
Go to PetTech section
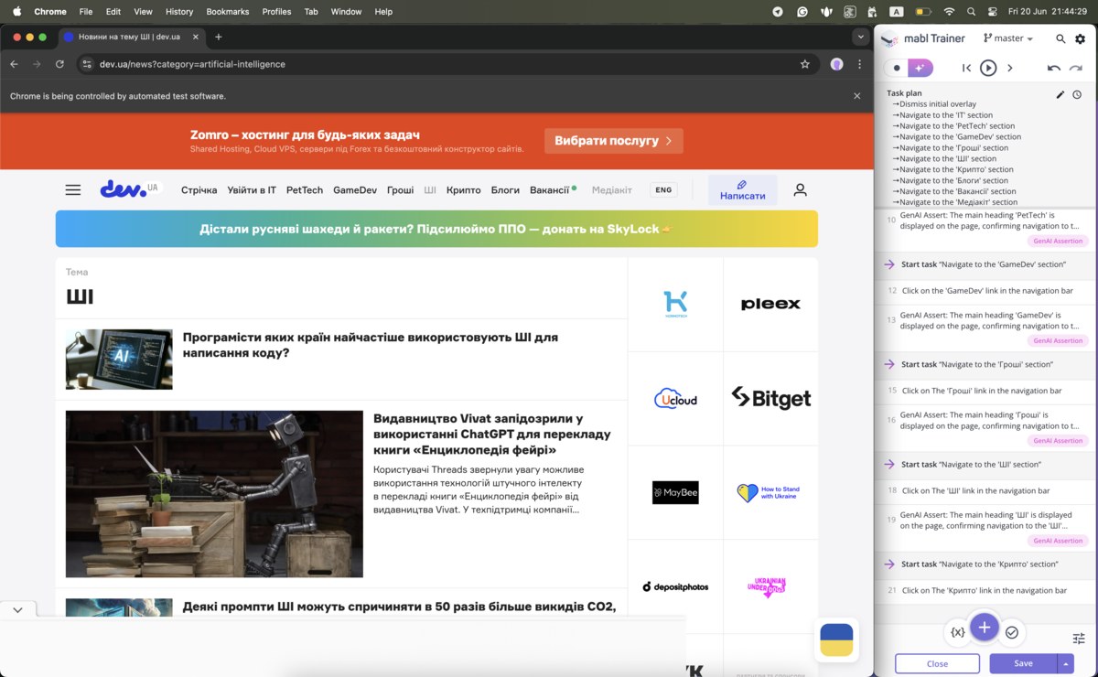click(x=305, y=190)
